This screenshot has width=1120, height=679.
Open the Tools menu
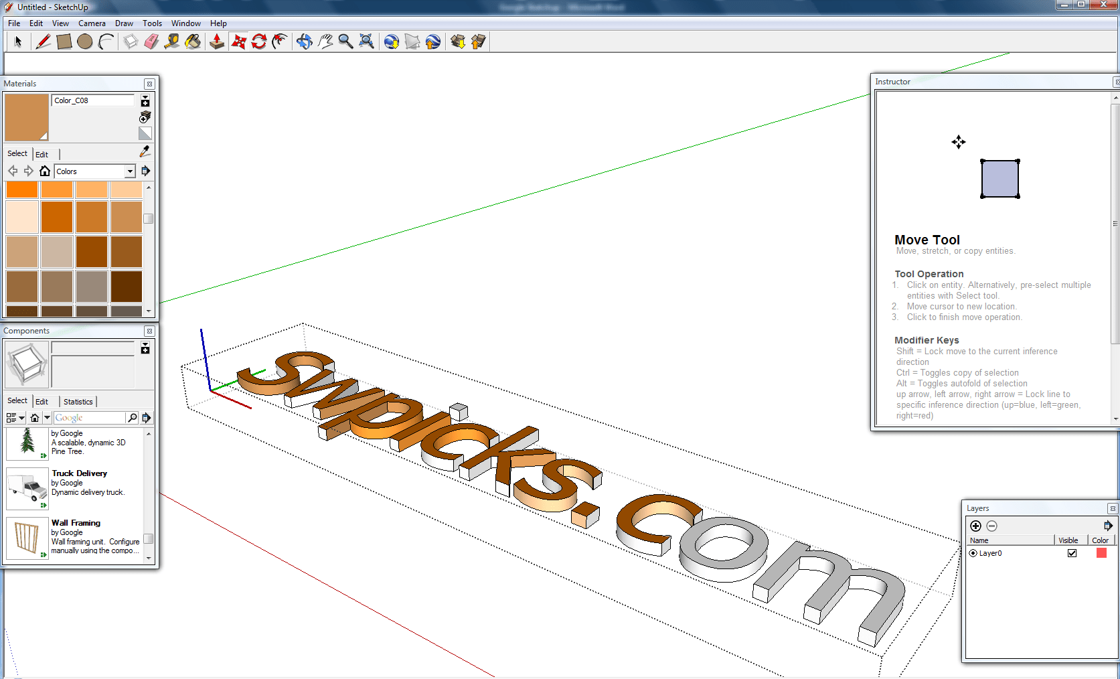(152, 23)
